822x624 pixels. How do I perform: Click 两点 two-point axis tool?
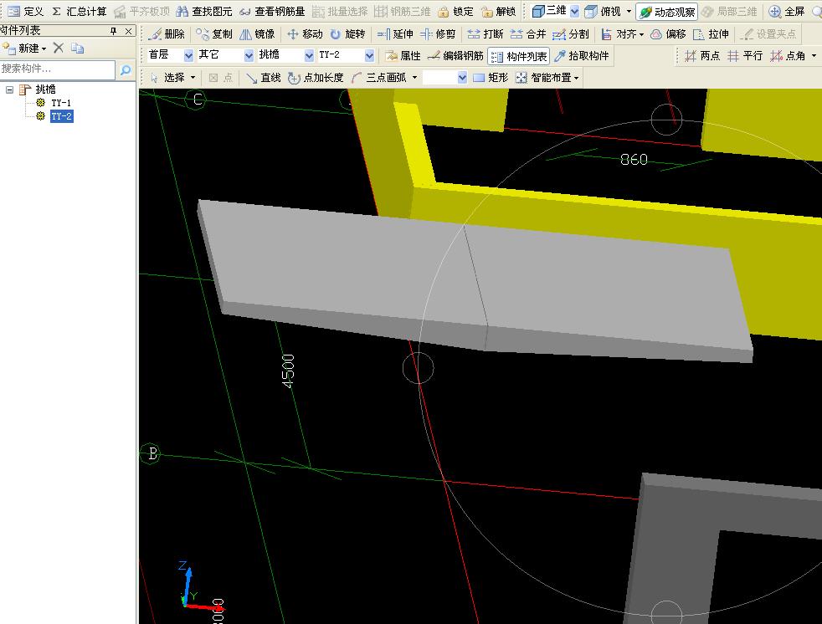(x=702, y=55)
